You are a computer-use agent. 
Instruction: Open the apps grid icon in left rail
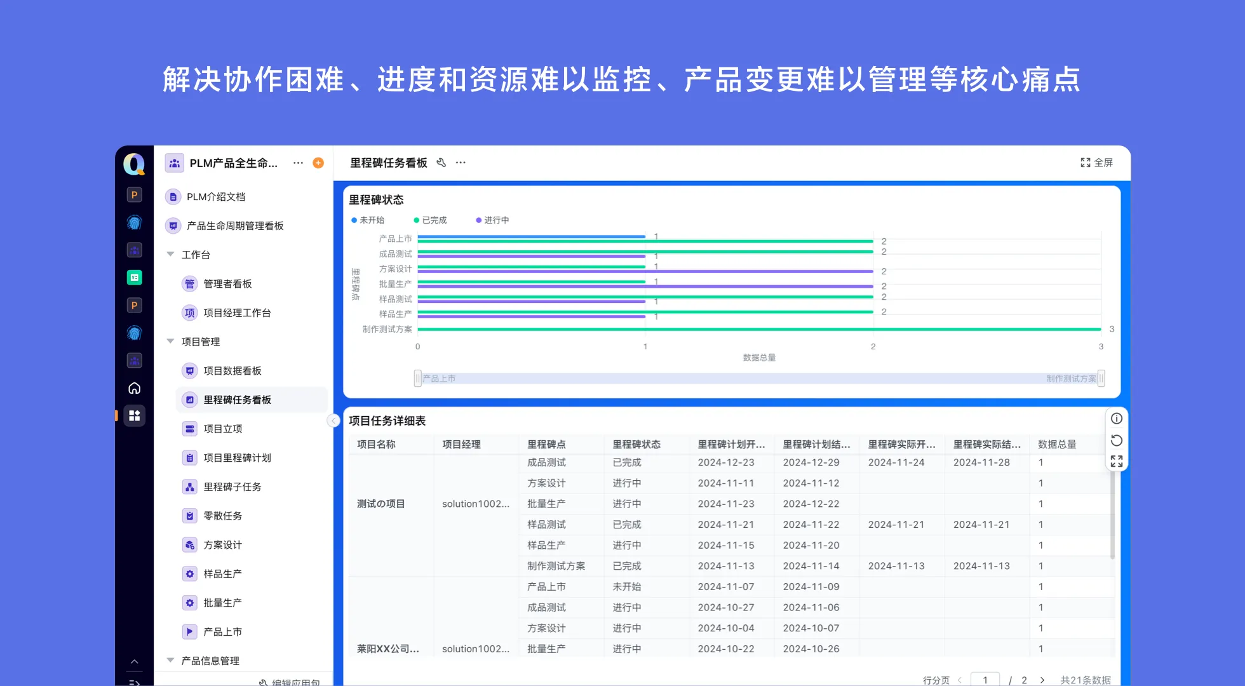coord(135,415)
